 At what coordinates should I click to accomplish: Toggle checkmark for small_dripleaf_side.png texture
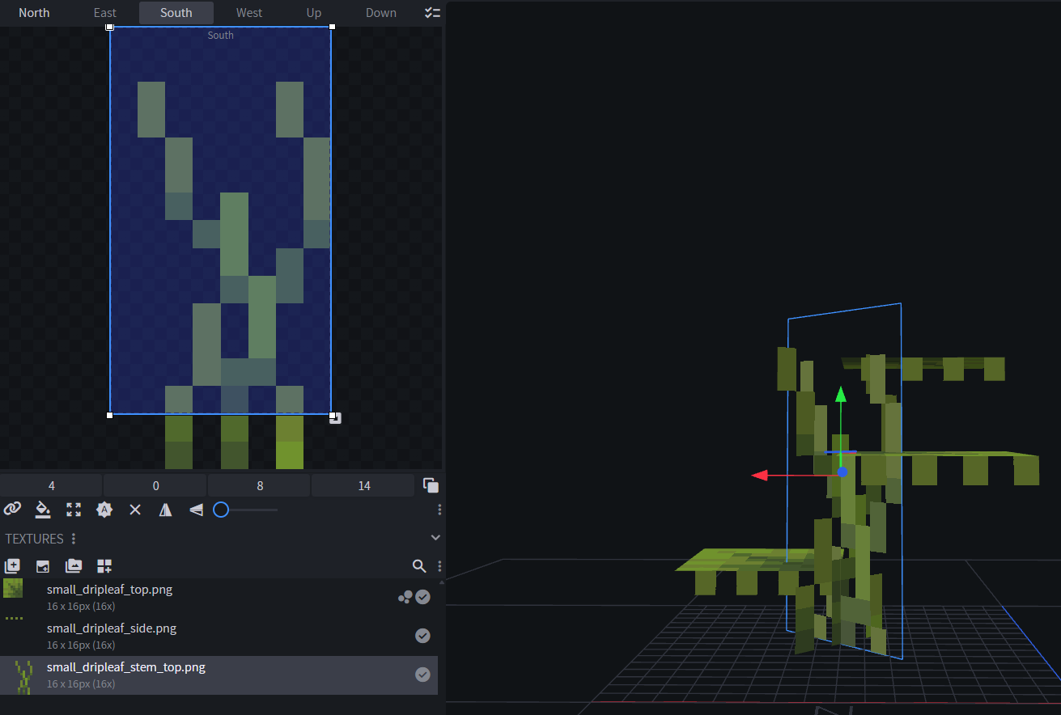click(x=422, y=636)
